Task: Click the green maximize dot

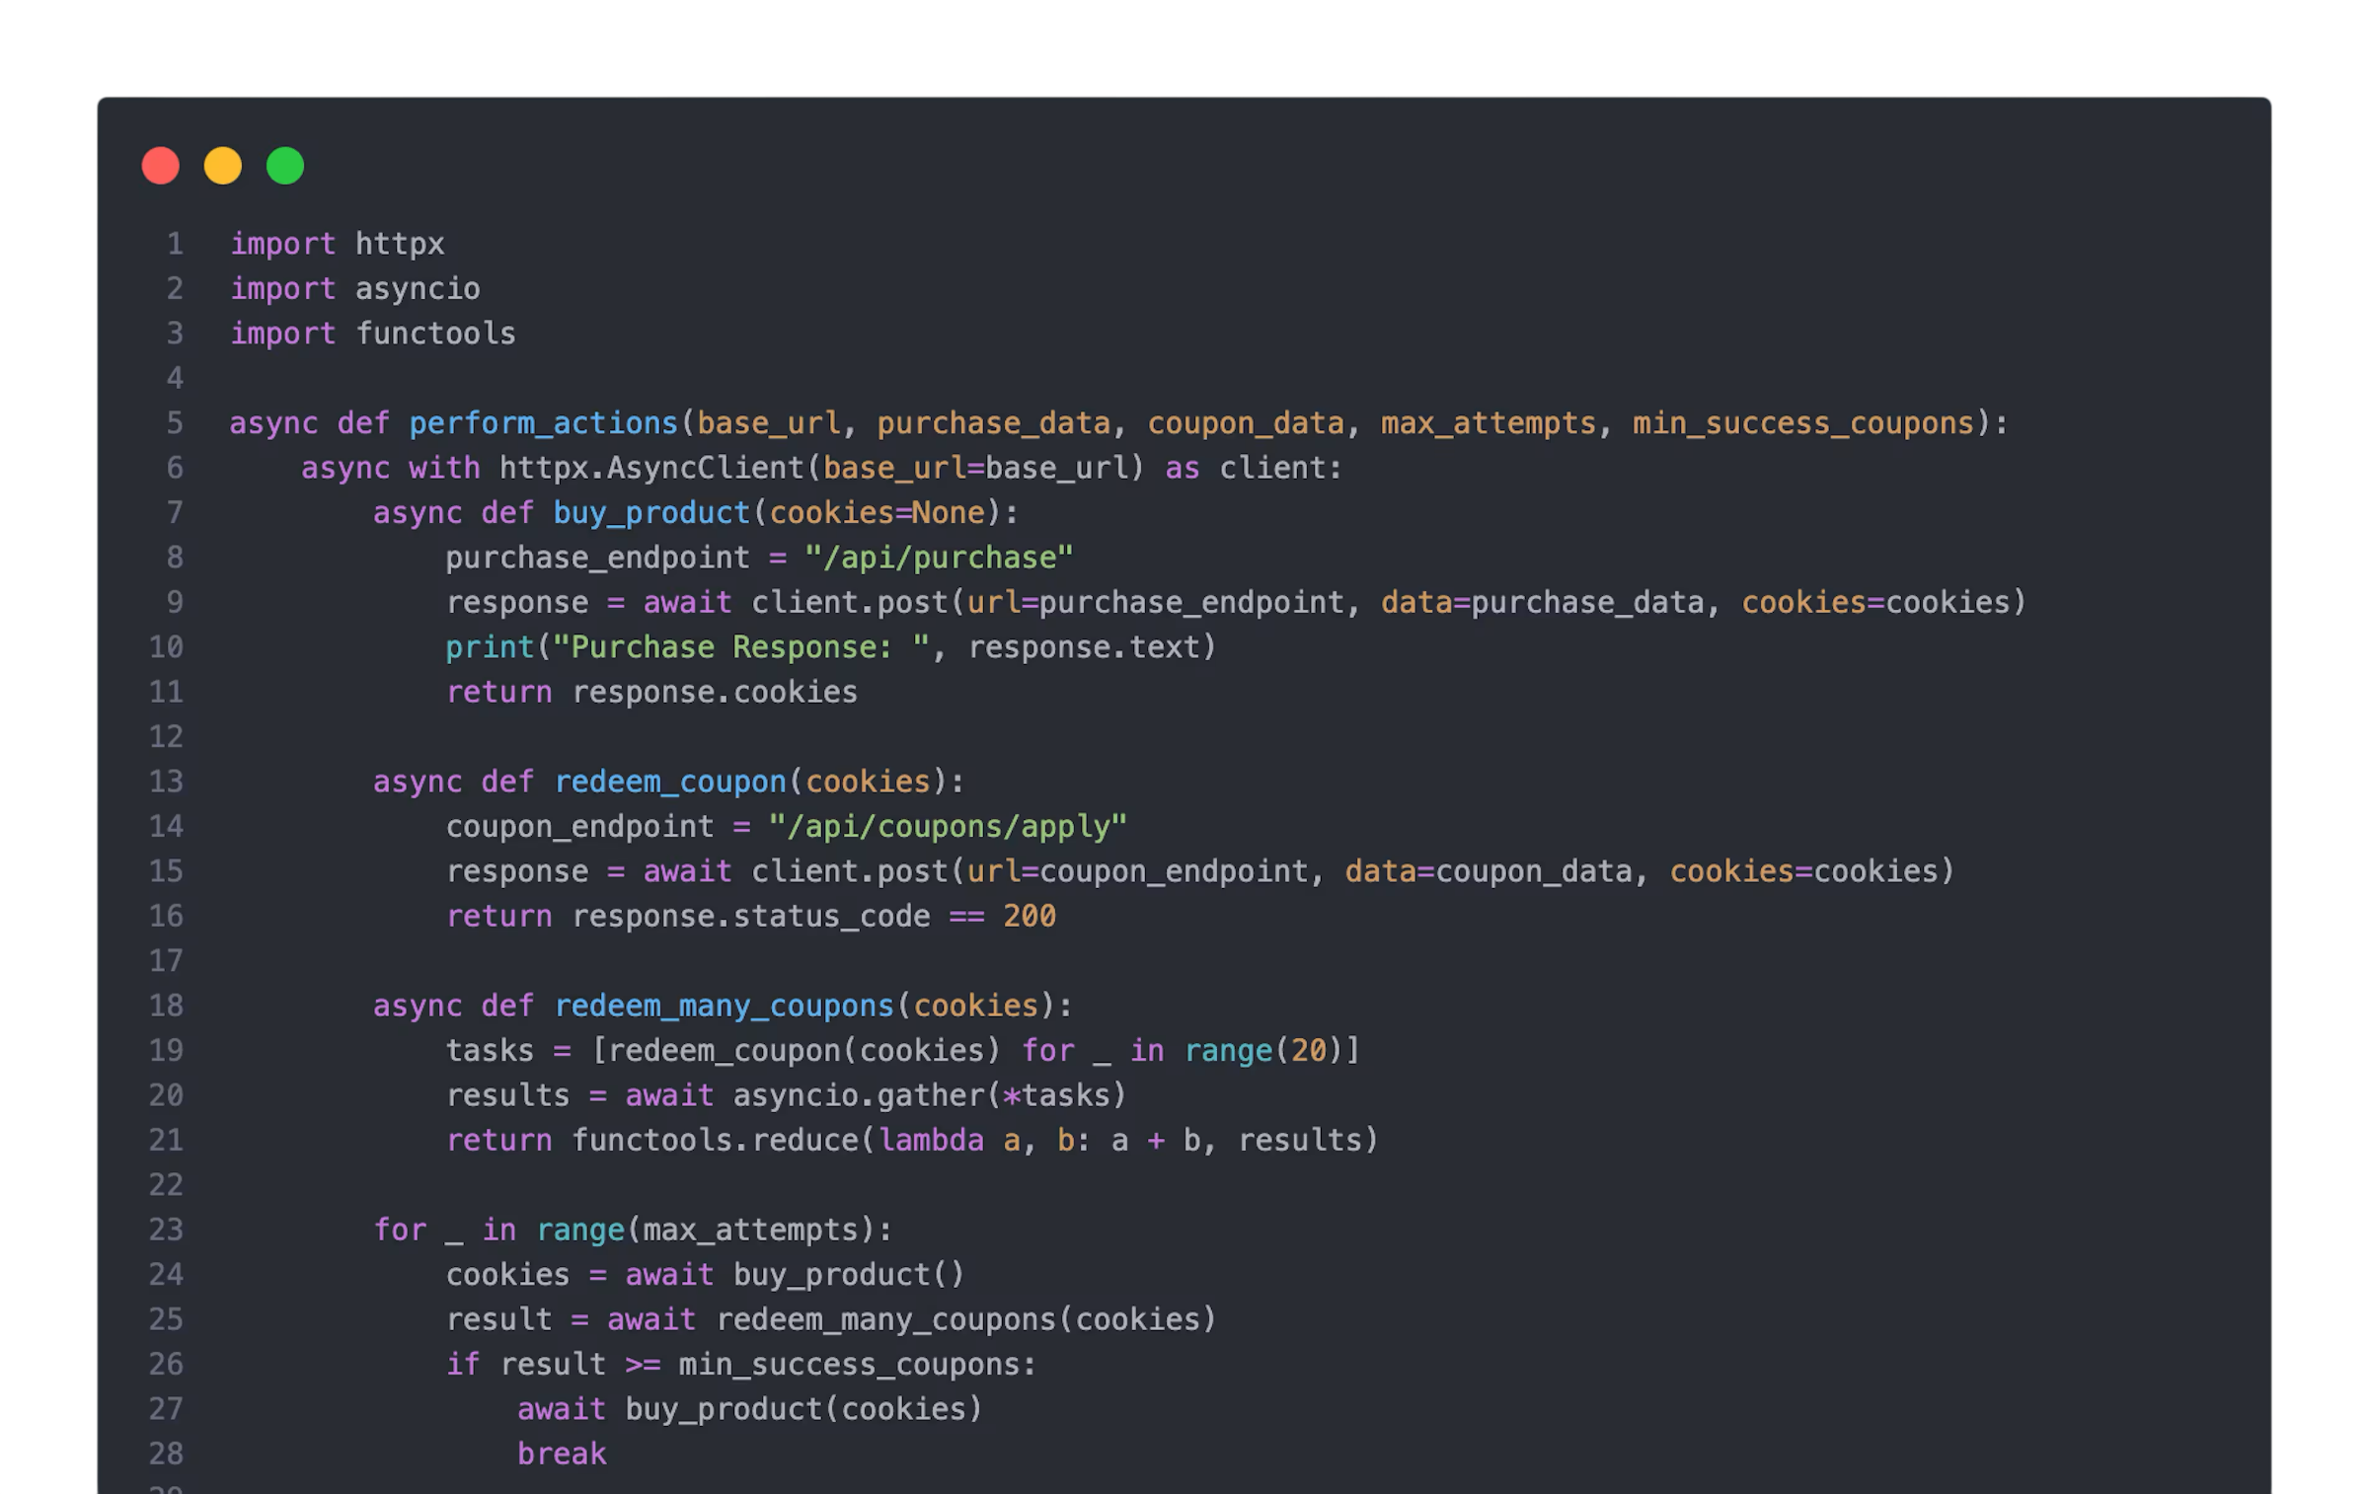Action: pos(285,166)
